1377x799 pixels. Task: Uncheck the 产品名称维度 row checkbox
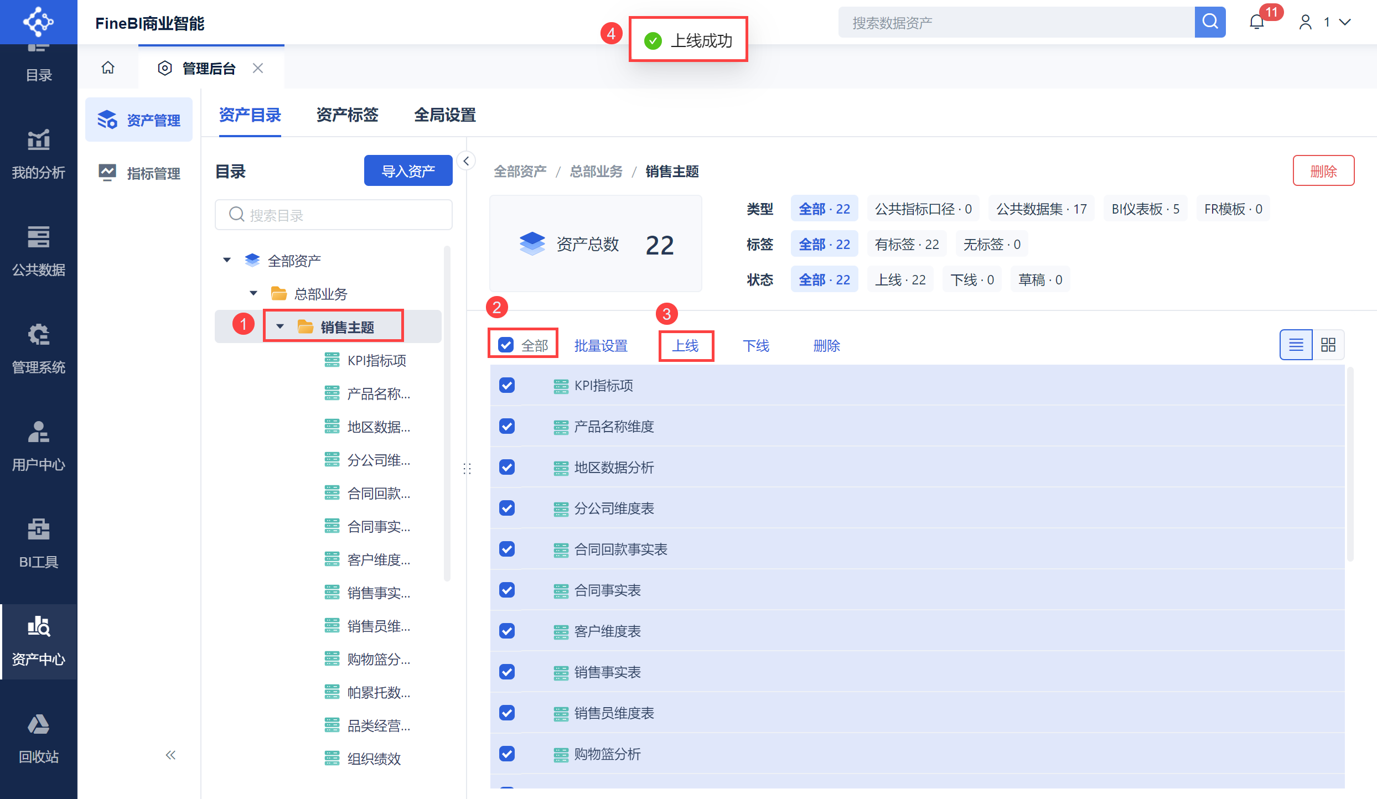(507, 426)
